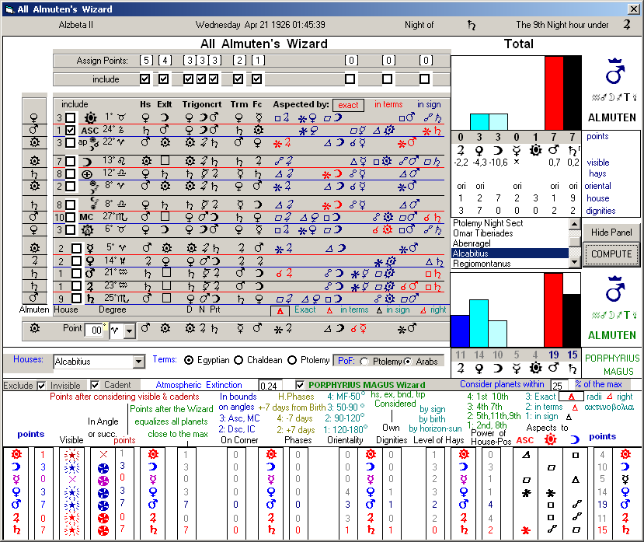
Task: Toggle the MC row include checkbox
Action: 71,217
